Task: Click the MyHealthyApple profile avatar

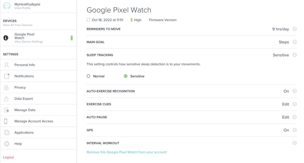Action: click(7, 6)
